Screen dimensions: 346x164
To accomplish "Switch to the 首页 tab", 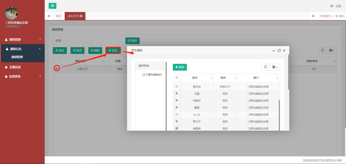I will (58, 16).
